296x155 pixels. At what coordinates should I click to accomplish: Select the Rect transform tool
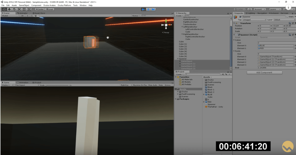[24, 9]
